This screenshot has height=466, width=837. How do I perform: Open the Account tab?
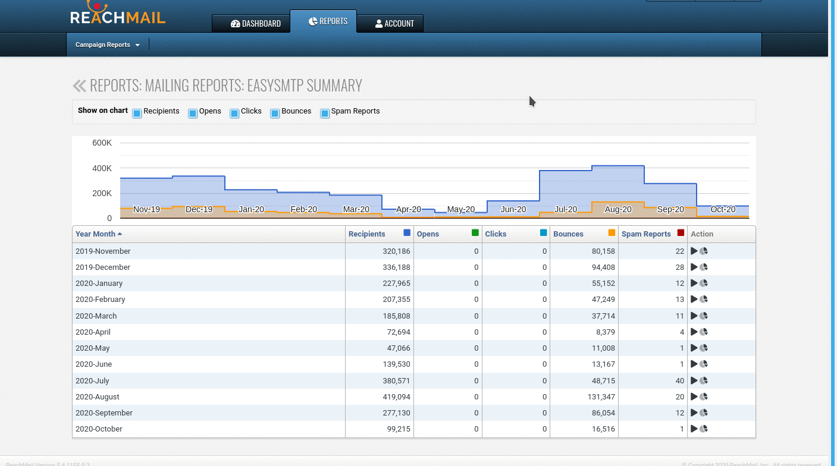(x=394, y=24)
